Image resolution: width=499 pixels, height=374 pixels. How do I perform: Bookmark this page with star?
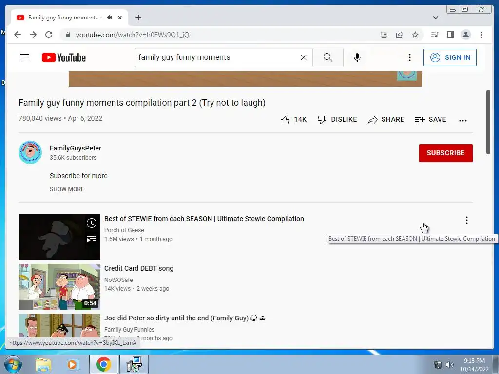pyautogui.click(x=415, y=35)
